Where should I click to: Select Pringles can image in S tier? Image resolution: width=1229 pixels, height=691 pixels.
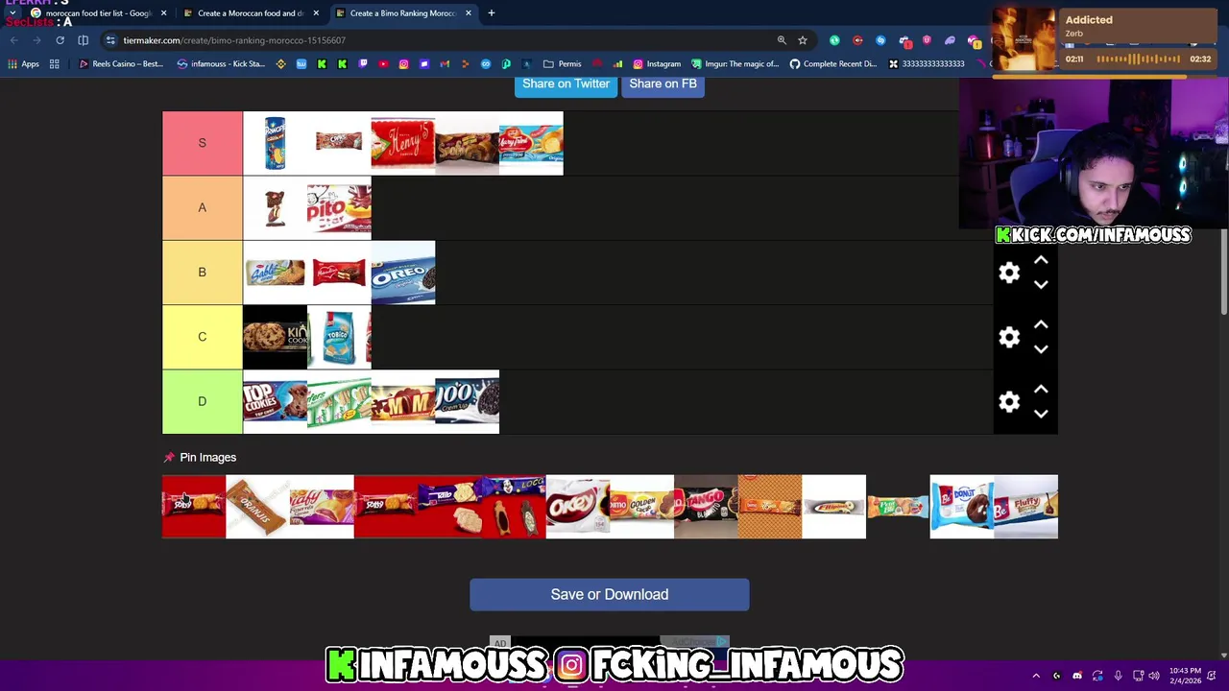[x=275, y=143]
